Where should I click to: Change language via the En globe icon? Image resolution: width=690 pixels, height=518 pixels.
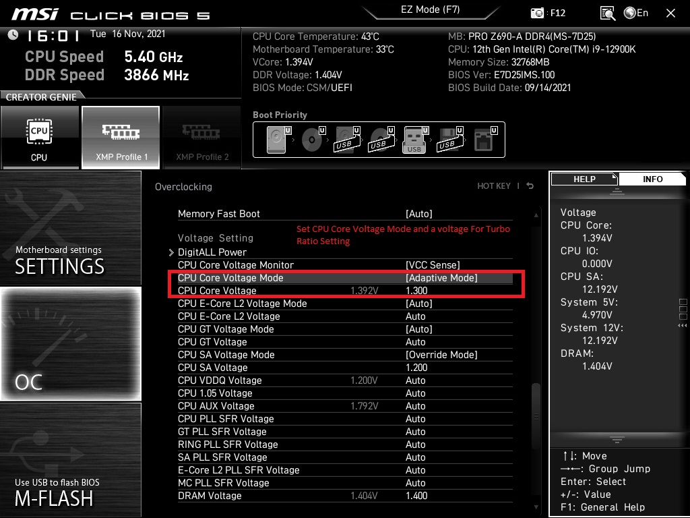pyautogui.click(x=636, y=13)
